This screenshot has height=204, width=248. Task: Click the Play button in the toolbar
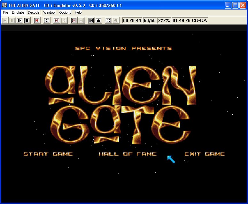pos(5,20)
